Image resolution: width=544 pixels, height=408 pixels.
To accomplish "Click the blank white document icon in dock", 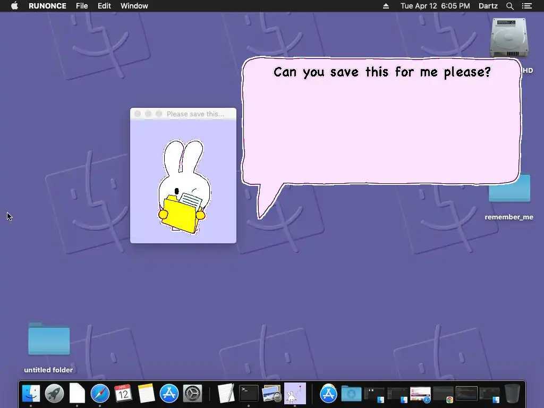I will [77, 394].
